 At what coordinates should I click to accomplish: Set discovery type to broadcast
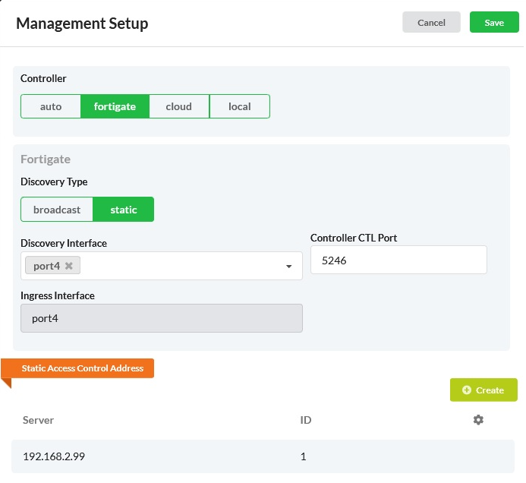point(57,210)
